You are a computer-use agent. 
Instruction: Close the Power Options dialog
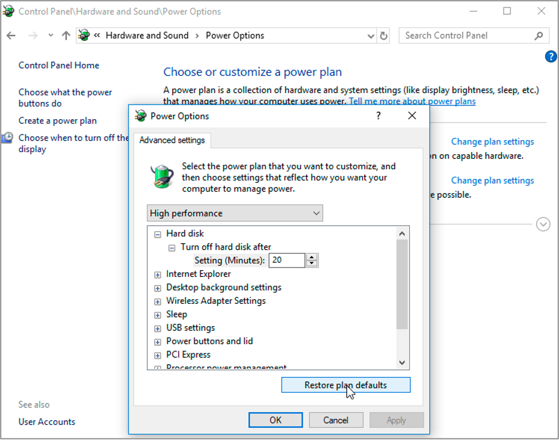(412, 116)
